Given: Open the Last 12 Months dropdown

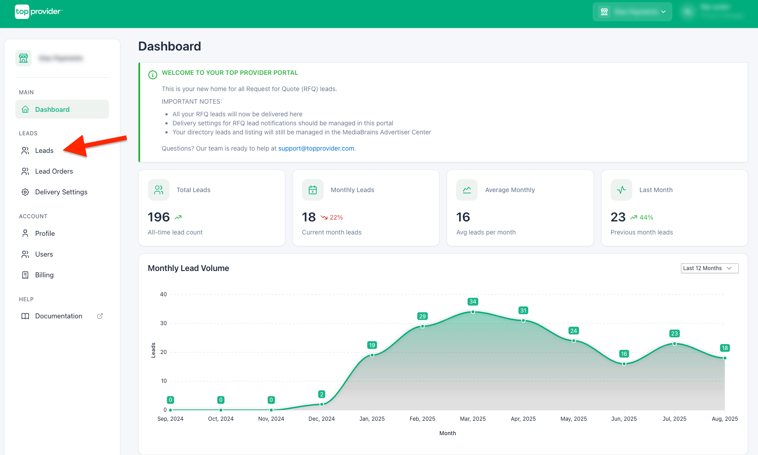Looking at the screenshot, I should (709, 268).
